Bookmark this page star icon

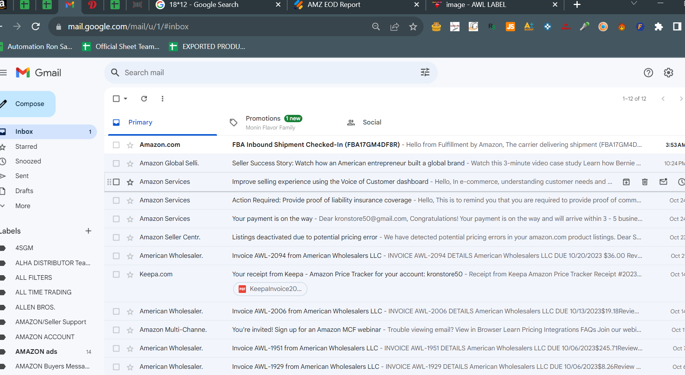[413, 27]
